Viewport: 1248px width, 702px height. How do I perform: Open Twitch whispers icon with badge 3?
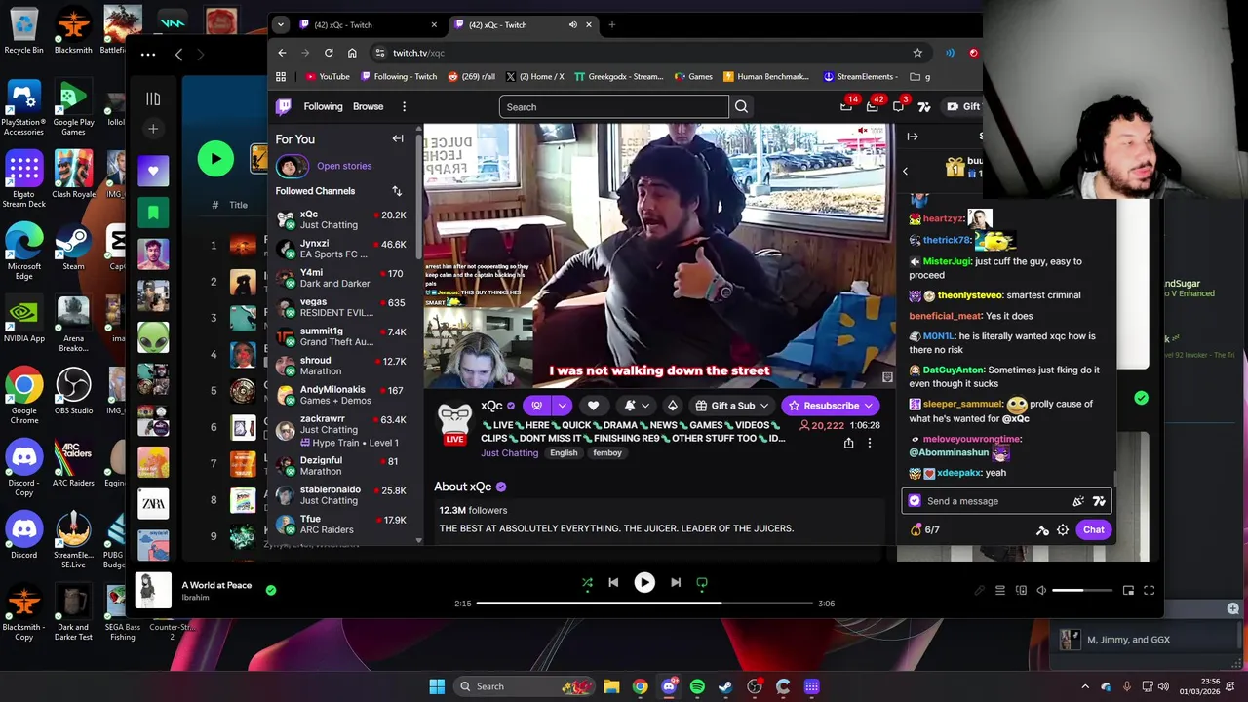coord(898,106)
